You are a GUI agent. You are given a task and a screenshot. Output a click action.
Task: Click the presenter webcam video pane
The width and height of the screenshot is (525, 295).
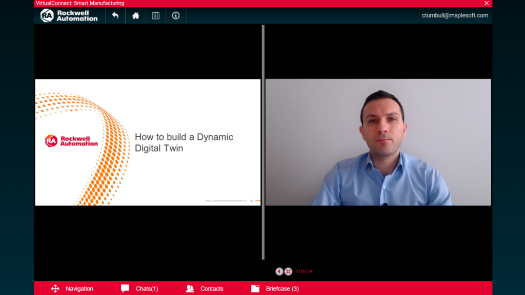378,142
